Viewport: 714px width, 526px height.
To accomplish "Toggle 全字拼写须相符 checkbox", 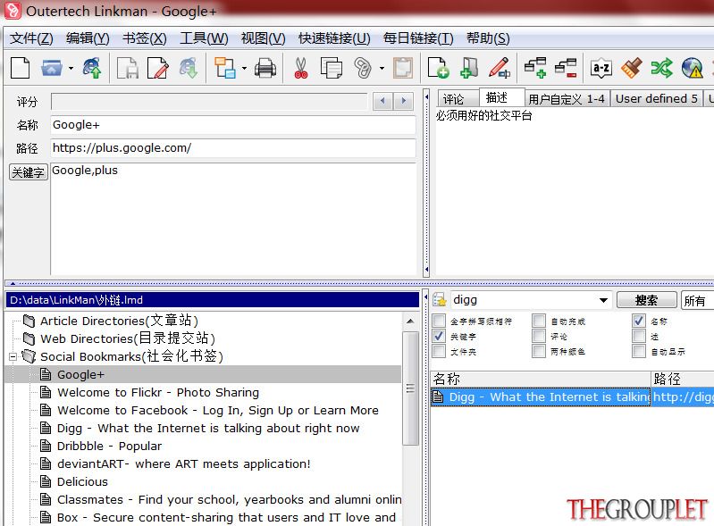I will point(439,321).
